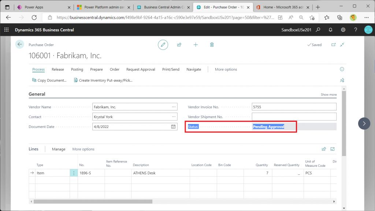
Task: Create new document with plus icon
Action: click(x=196, y=45)
